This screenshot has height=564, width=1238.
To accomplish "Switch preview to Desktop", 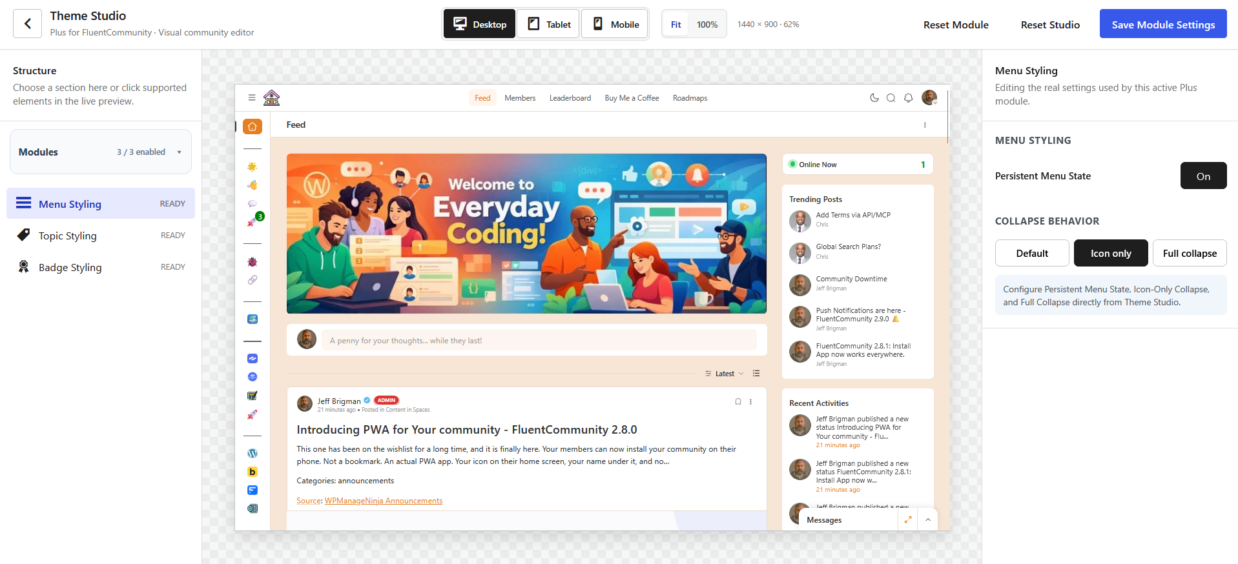I will pos(480,24).
